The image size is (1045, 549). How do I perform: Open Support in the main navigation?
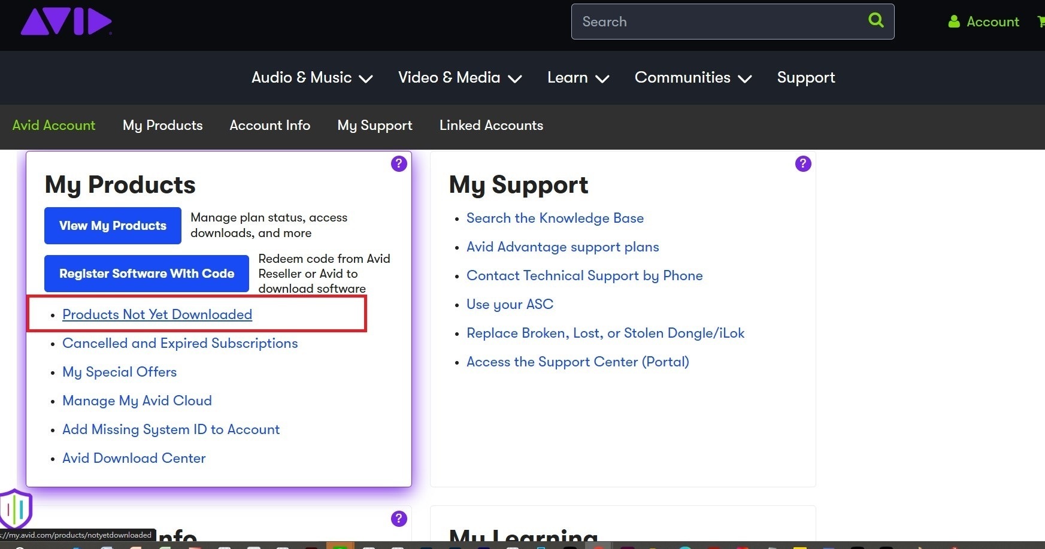pos(805,78)
